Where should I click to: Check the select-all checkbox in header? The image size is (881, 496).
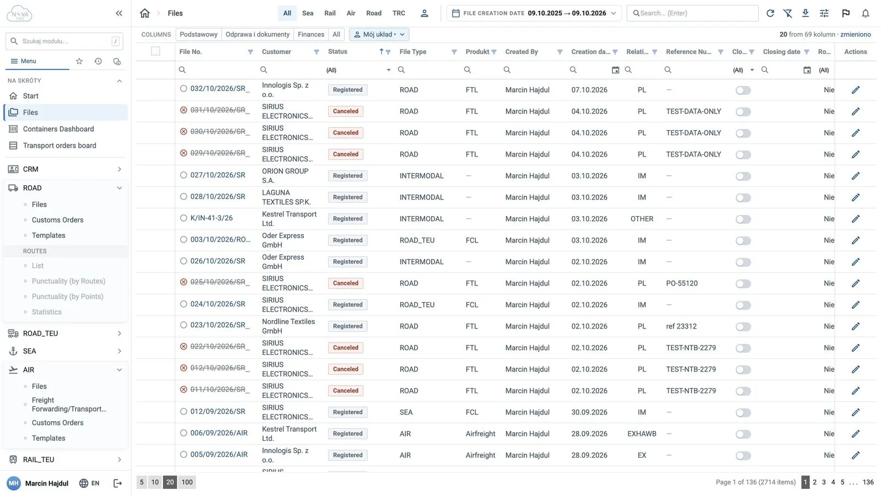(x=156, y=51)
